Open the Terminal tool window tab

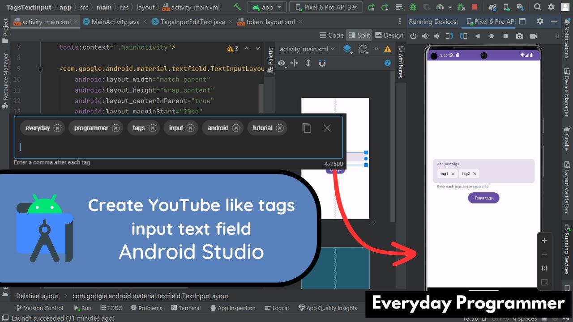coord(186,308)
